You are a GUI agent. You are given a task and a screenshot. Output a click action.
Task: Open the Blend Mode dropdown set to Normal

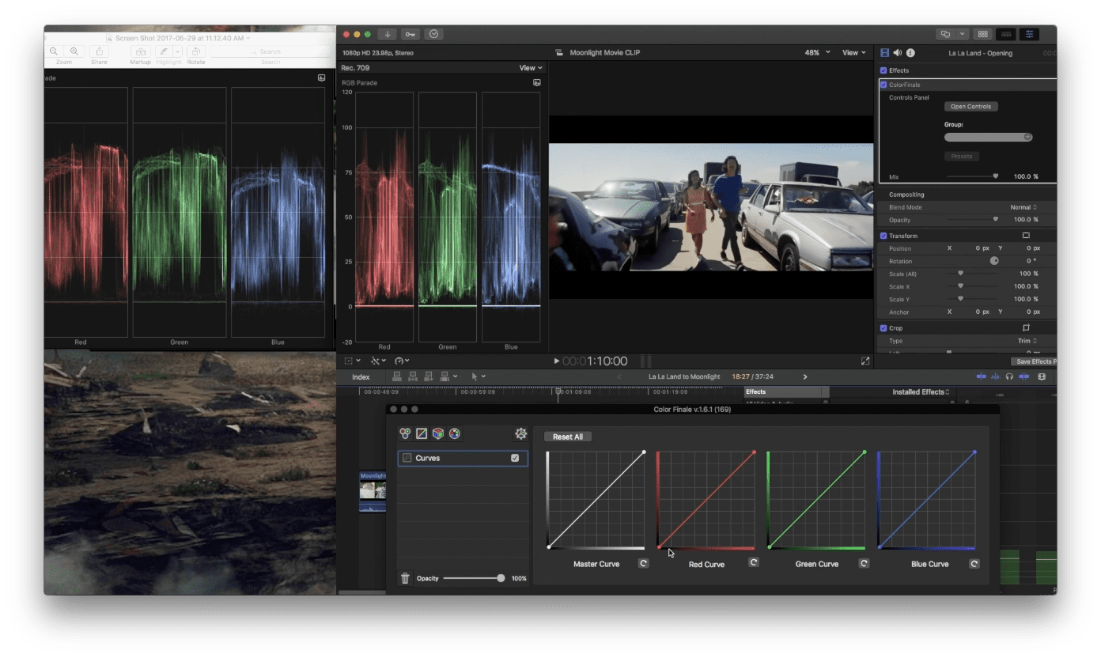point(1023,206)
